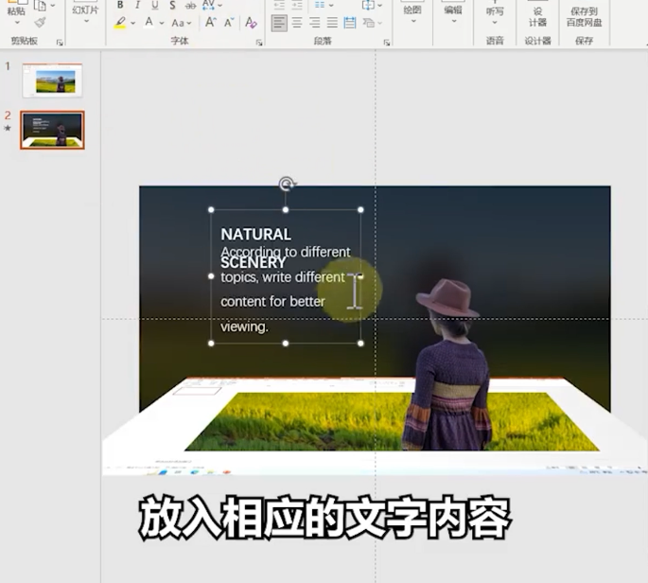The width and height of the screenshot is (648, 583).
Task: Open clipboard (剪贴板) dialog launcher
Action: [x=60, y=43]
